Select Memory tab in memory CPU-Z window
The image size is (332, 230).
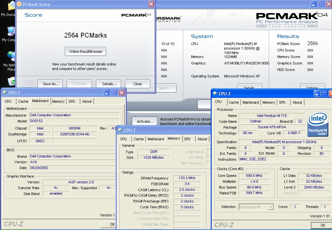pyautogui.click(x=174, y=138)
